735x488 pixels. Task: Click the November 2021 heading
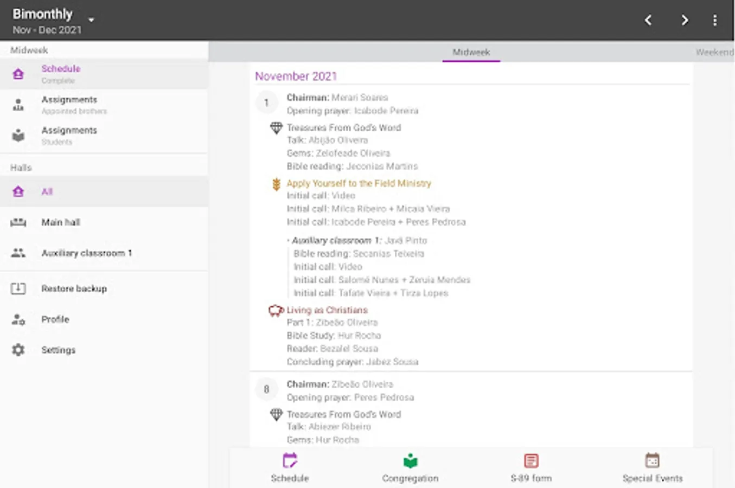tap(296, 76)
